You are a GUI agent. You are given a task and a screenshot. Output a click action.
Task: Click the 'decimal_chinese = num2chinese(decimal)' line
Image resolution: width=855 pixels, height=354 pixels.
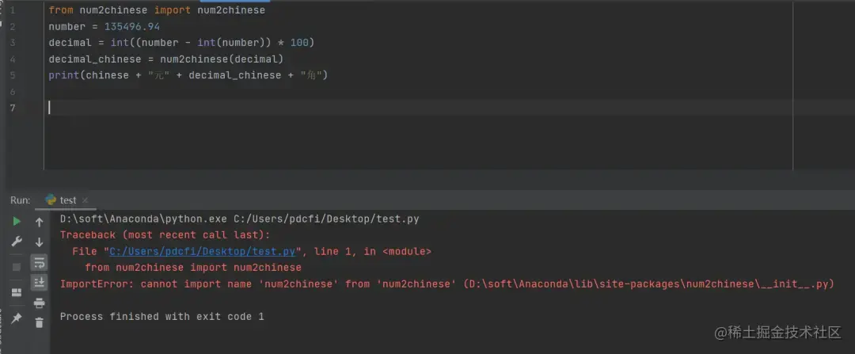coord(165,59)
